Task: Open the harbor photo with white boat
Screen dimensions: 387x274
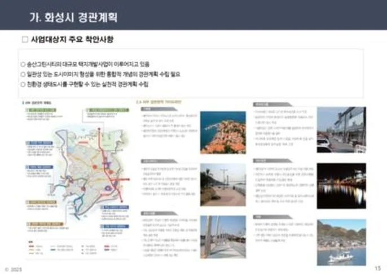Action: (x=341, y=242)
